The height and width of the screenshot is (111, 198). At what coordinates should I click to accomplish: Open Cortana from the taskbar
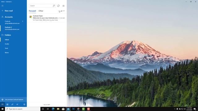point(43,109)
